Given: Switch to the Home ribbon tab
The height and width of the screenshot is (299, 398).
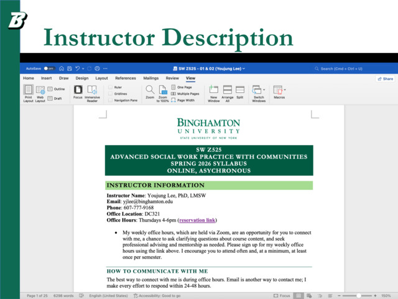Looking at the screenshot, I should 29,78.
